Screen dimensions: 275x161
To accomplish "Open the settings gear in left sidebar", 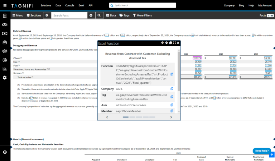I will pos(5,78).
